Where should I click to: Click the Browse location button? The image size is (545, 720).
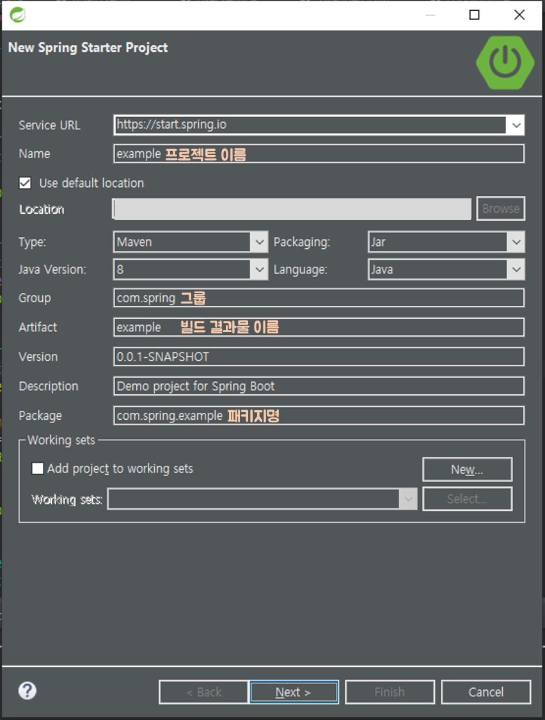coord(500,209)
